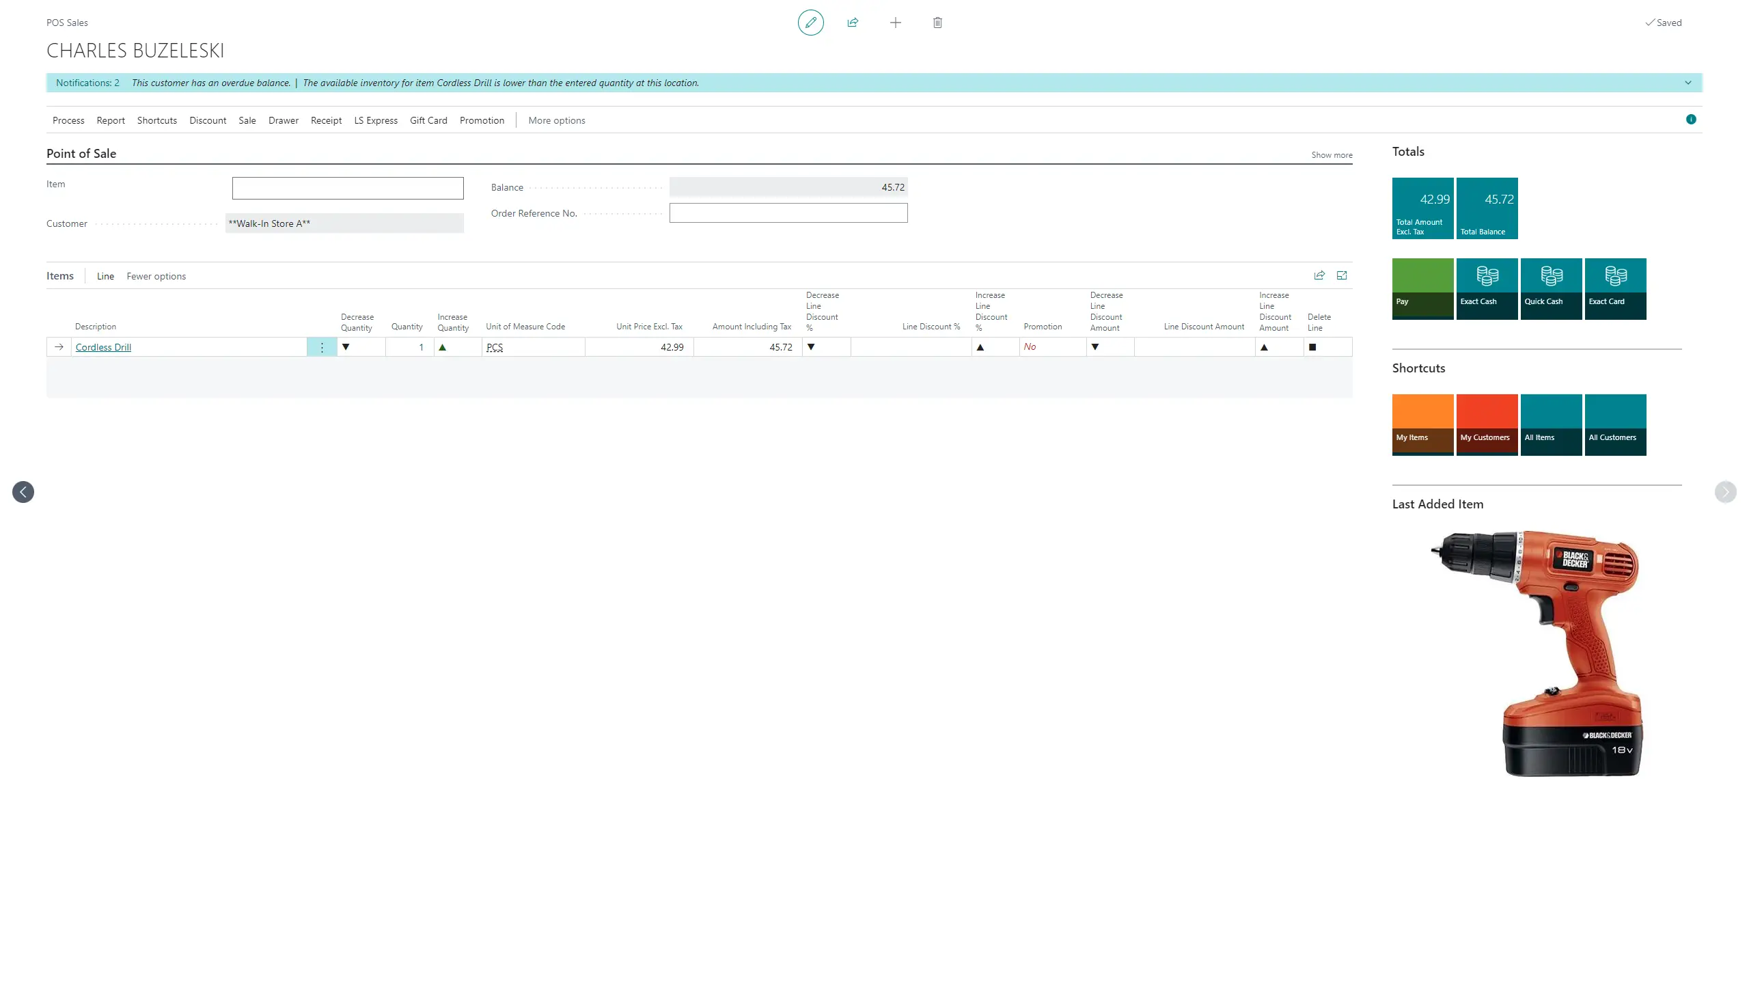
Task: Expand the Items list to full view
Action: (x=1342, y=275)
